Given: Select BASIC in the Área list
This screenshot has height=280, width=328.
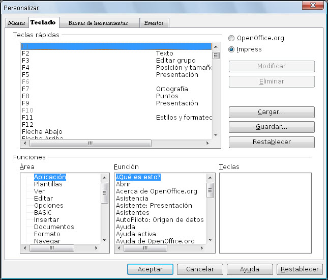Looking at the screenshot, I should point(43,213).
